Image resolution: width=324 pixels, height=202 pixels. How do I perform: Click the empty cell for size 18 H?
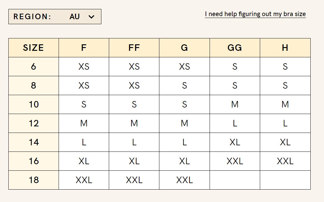(285, 180)
